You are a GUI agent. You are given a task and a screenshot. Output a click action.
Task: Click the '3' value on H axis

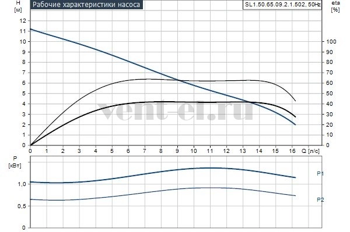(24, 114)
